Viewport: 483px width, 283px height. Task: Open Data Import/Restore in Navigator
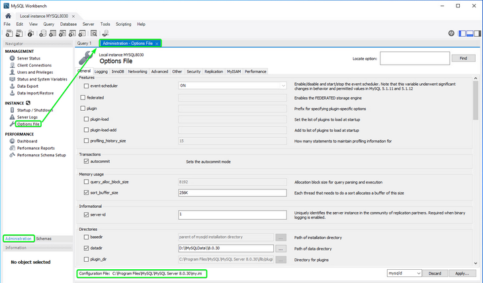tap(35, 93)
